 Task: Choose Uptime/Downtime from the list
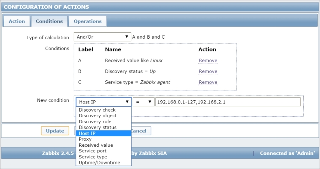click(99, 163)
